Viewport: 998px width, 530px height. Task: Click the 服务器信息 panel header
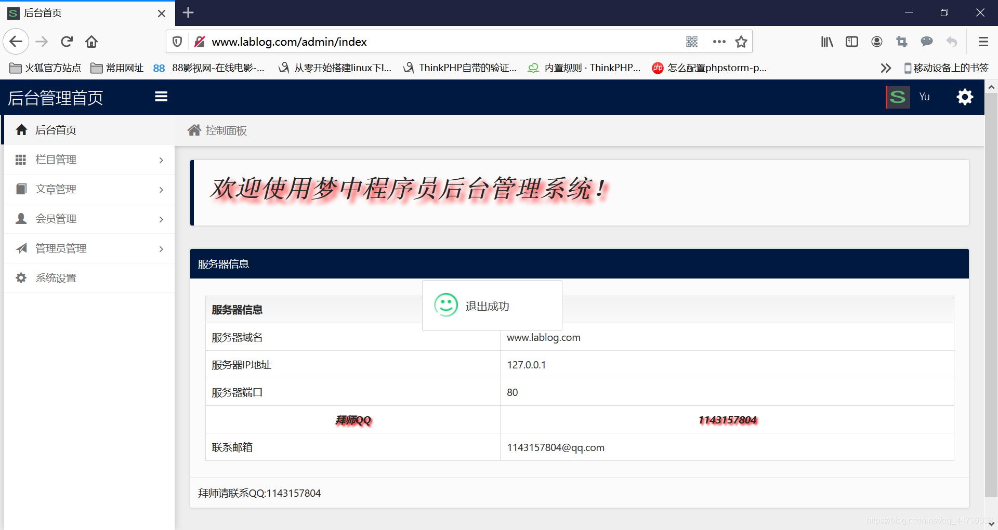pos(579,264)
